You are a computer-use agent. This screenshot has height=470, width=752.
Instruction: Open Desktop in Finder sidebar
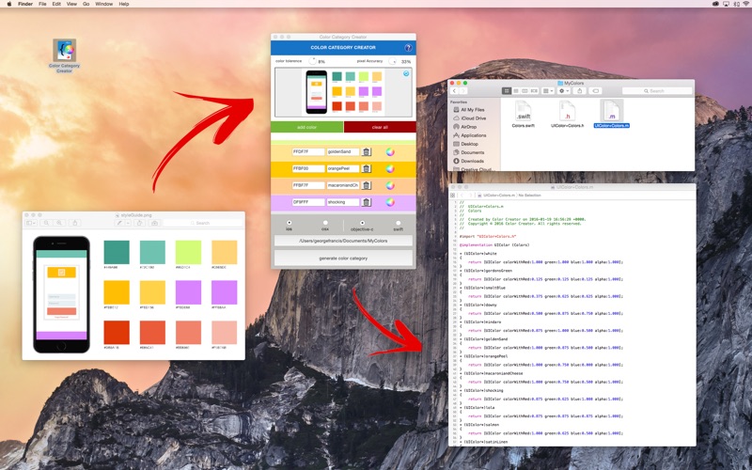point(465,144)
